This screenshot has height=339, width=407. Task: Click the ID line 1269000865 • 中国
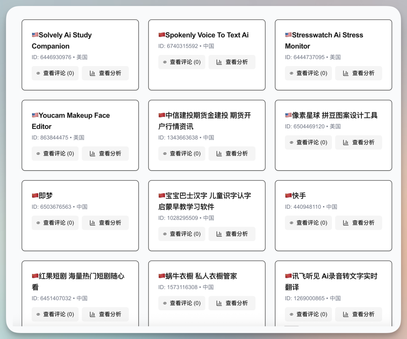(x=313, y=298)
